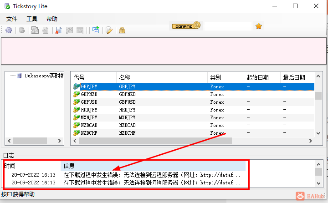
Task: Click the input field beside DONATE
Action: [228, 26]
